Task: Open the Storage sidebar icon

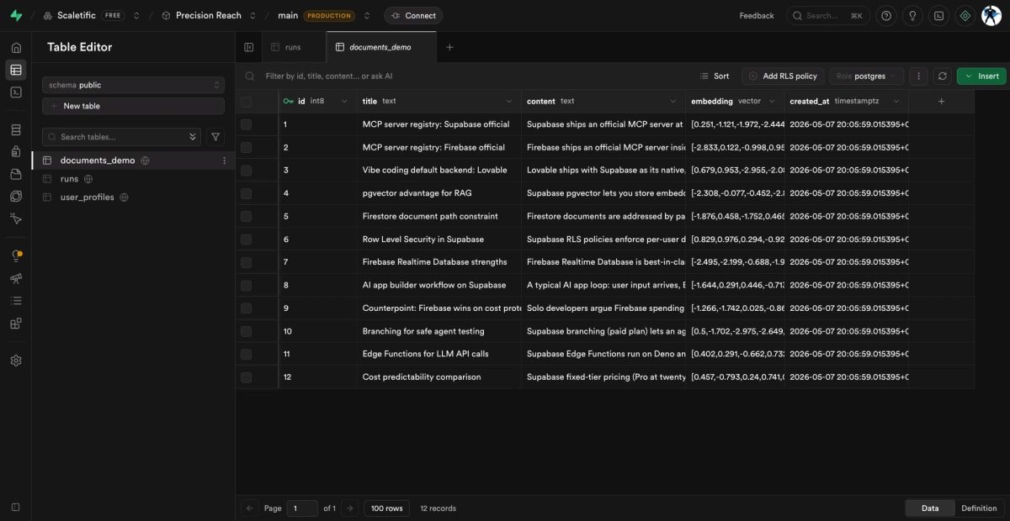Action: [16, 174]
